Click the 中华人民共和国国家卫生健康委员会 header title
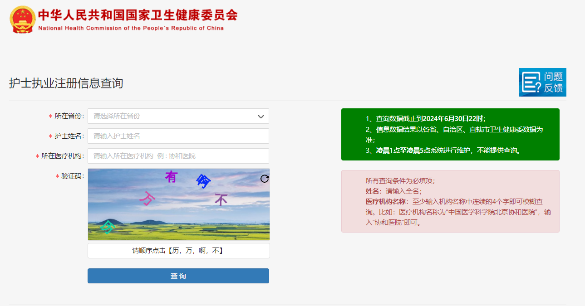Screen dimensions: 585x306 pos(138,15)
